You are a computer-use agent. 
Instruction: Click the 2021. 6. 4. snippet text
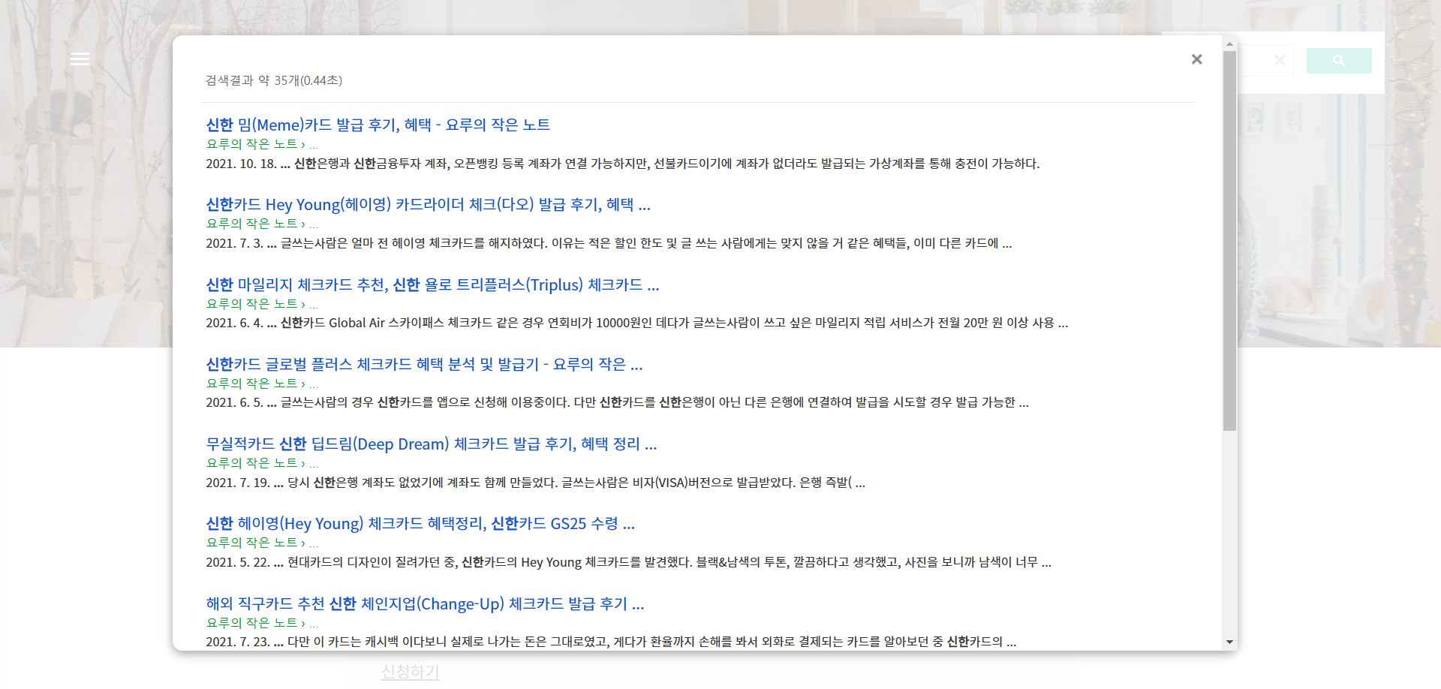(636, 323)
